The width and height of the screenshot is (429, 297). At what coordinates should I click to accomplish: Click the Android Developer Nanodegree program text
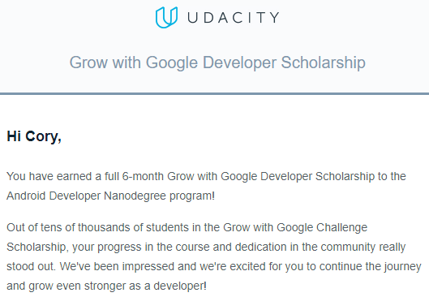tap(110, 196)
